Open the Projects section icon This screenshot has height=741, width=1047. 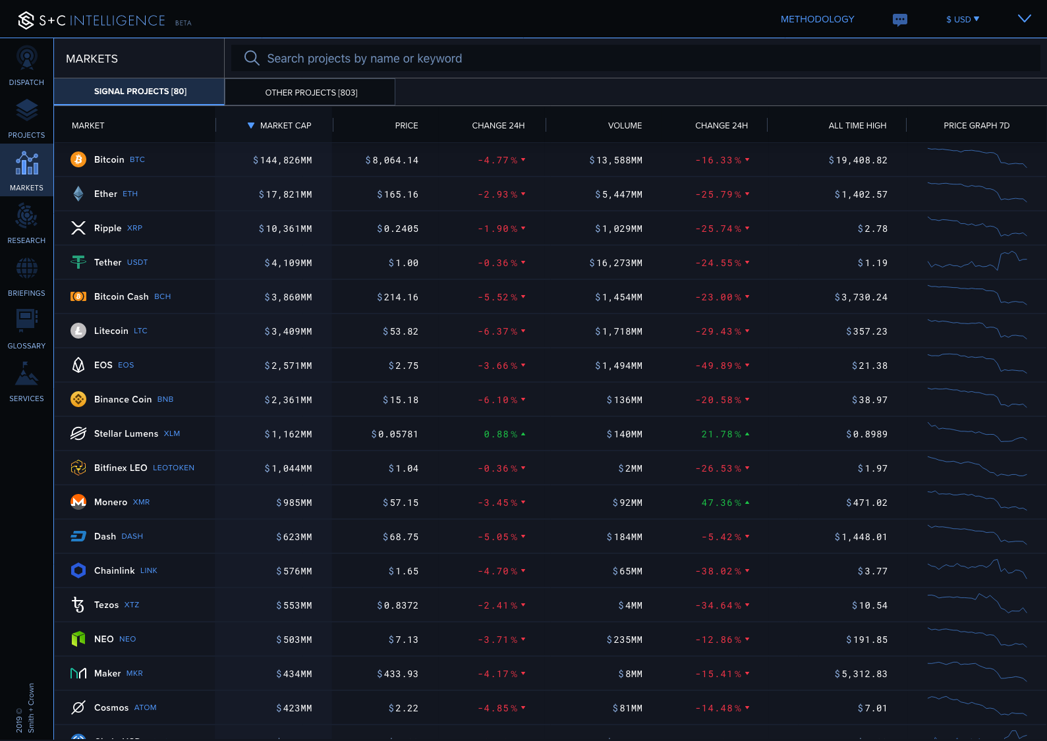pyautogui.click(x=26, y=111)
